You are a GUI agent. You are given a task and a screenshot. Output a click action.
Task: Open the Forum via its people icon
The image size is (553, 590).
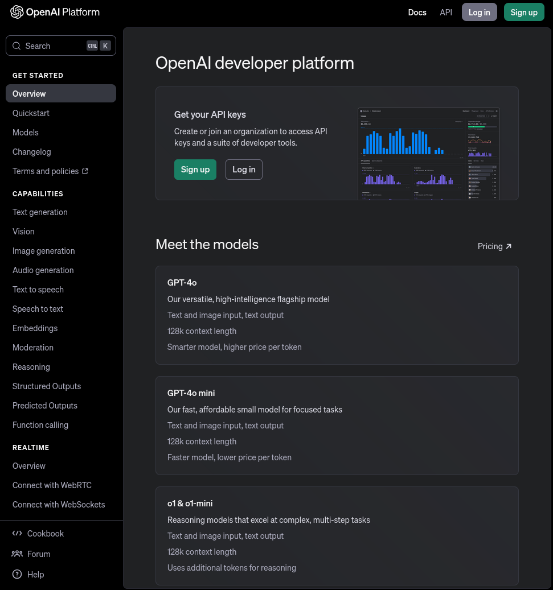coord(17,554)
